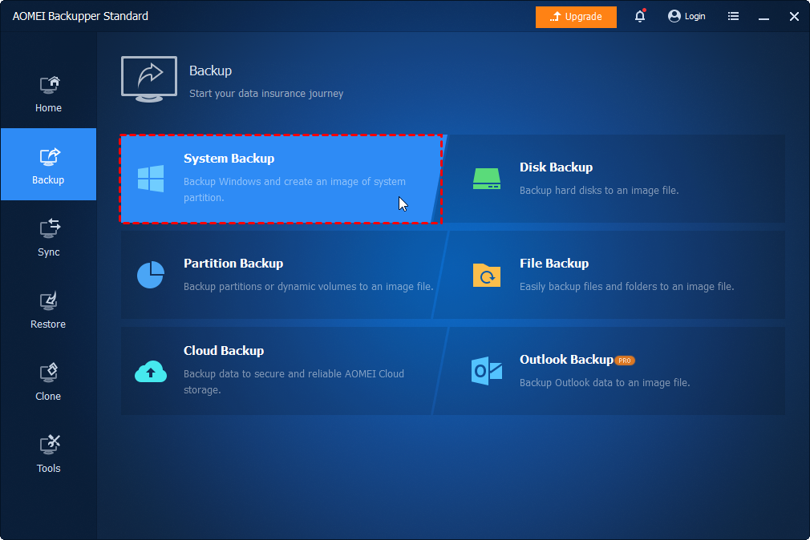The width and height of the screenshot is (810, 540).
Task: Open the Partition Backup heading
Action: [233, 264]
